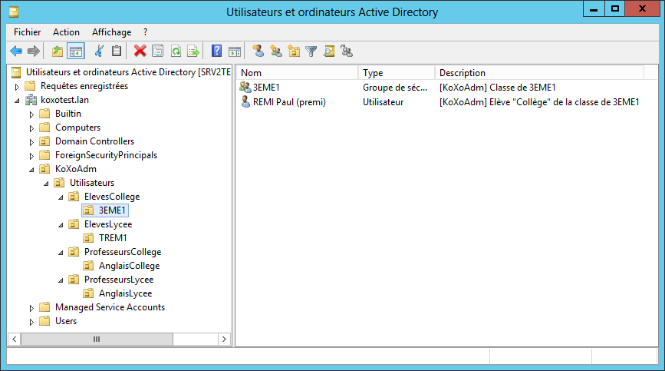The image size is (665, 371).
Task: Sort by the Description column header
Action: point(539,72)
